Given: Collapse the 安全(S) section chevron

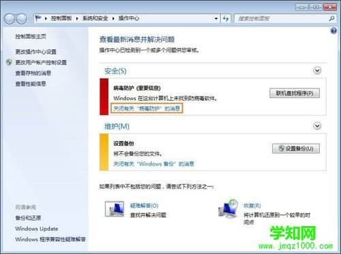Looking at the screenshot, I should coord(317,71).
